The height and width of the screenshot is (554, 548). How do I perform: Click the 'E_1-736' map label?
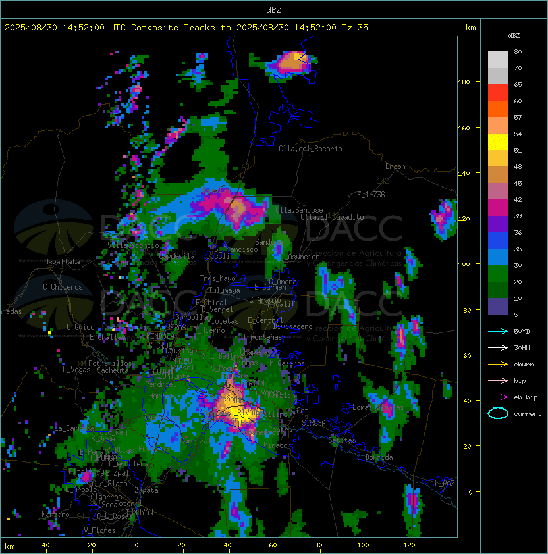point(371,195)
